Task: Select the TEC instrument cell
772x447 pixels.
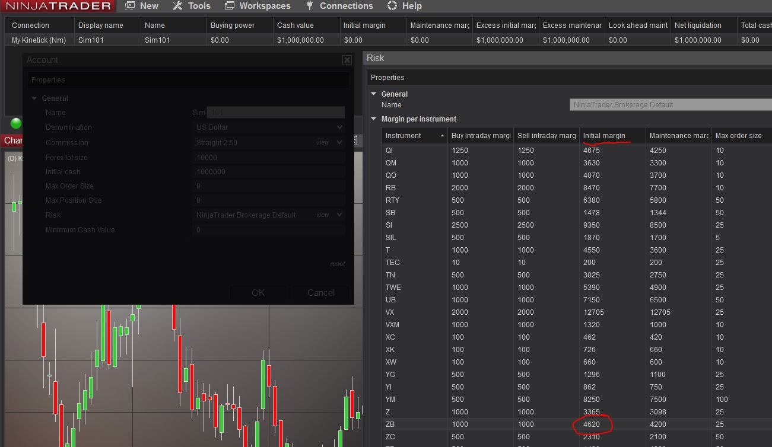Action: pos(415,263)
